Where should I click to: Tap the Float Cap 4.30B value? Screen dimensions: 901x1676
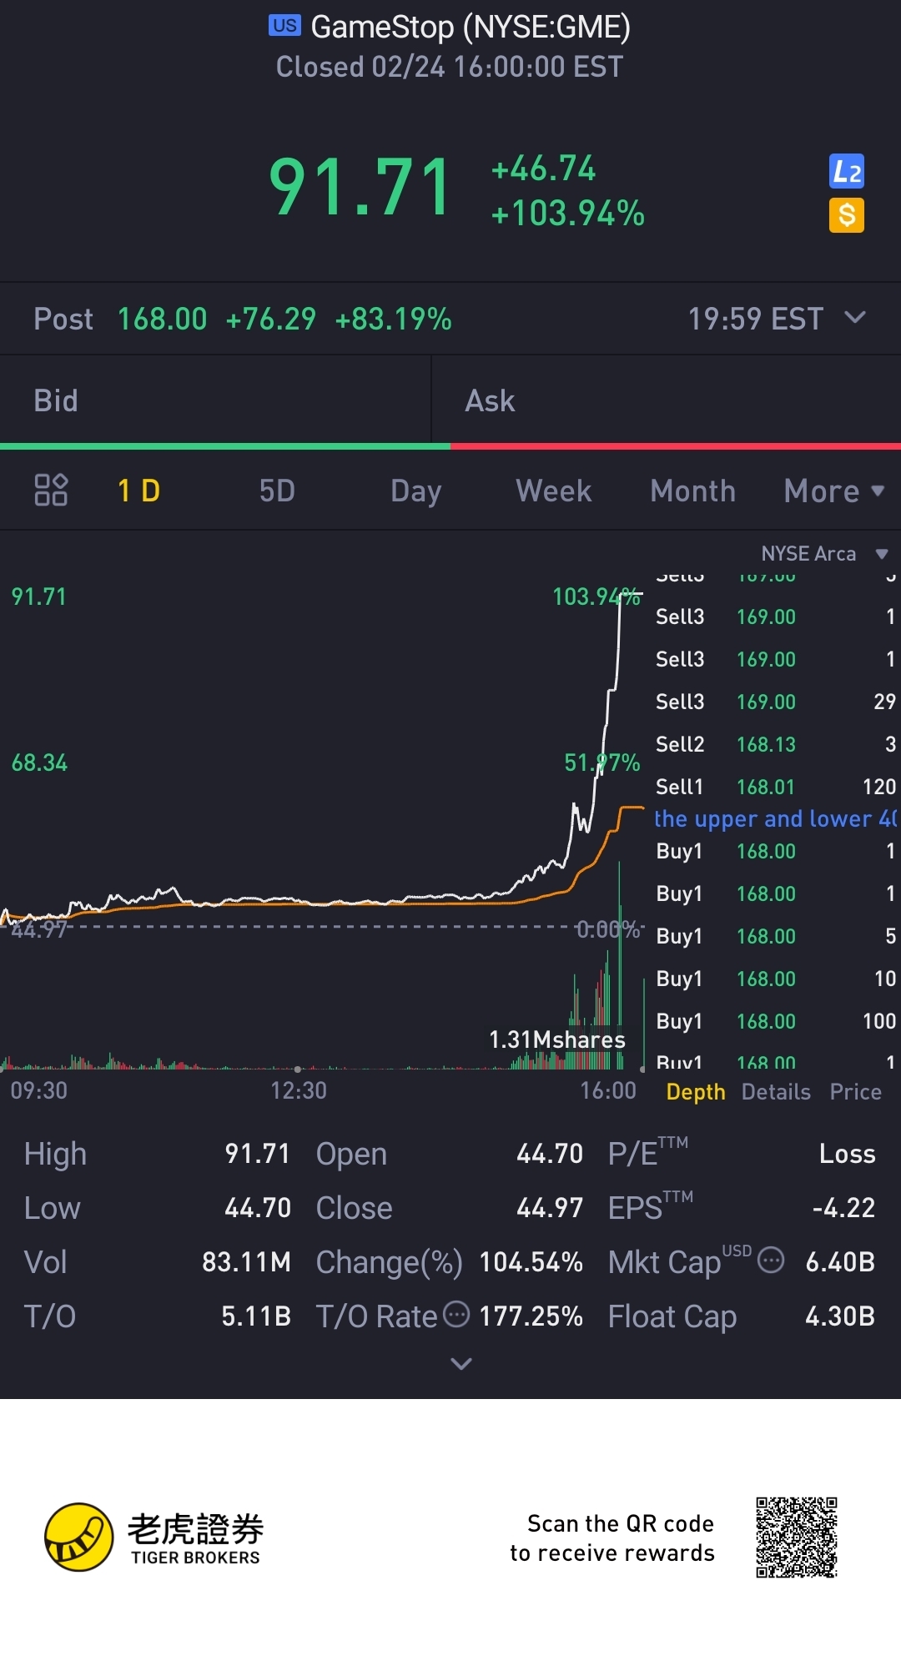point(840,1316)
